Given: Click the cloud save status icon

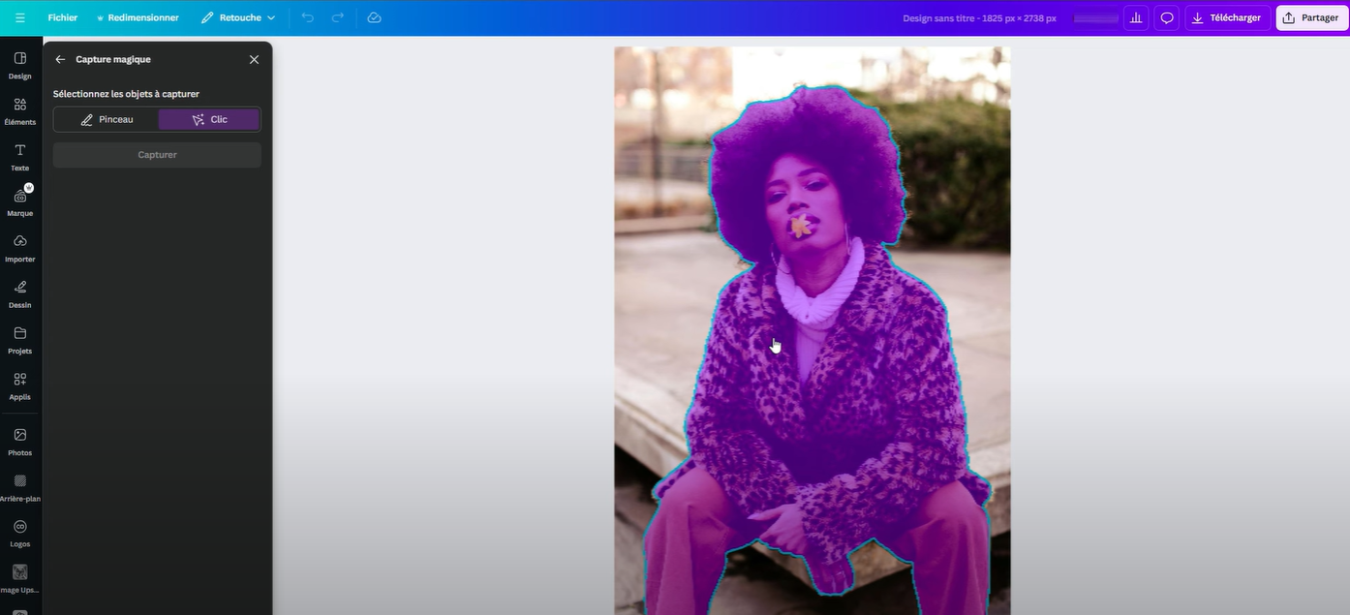Looking at the screenshot, I should [x=375, y=17].
